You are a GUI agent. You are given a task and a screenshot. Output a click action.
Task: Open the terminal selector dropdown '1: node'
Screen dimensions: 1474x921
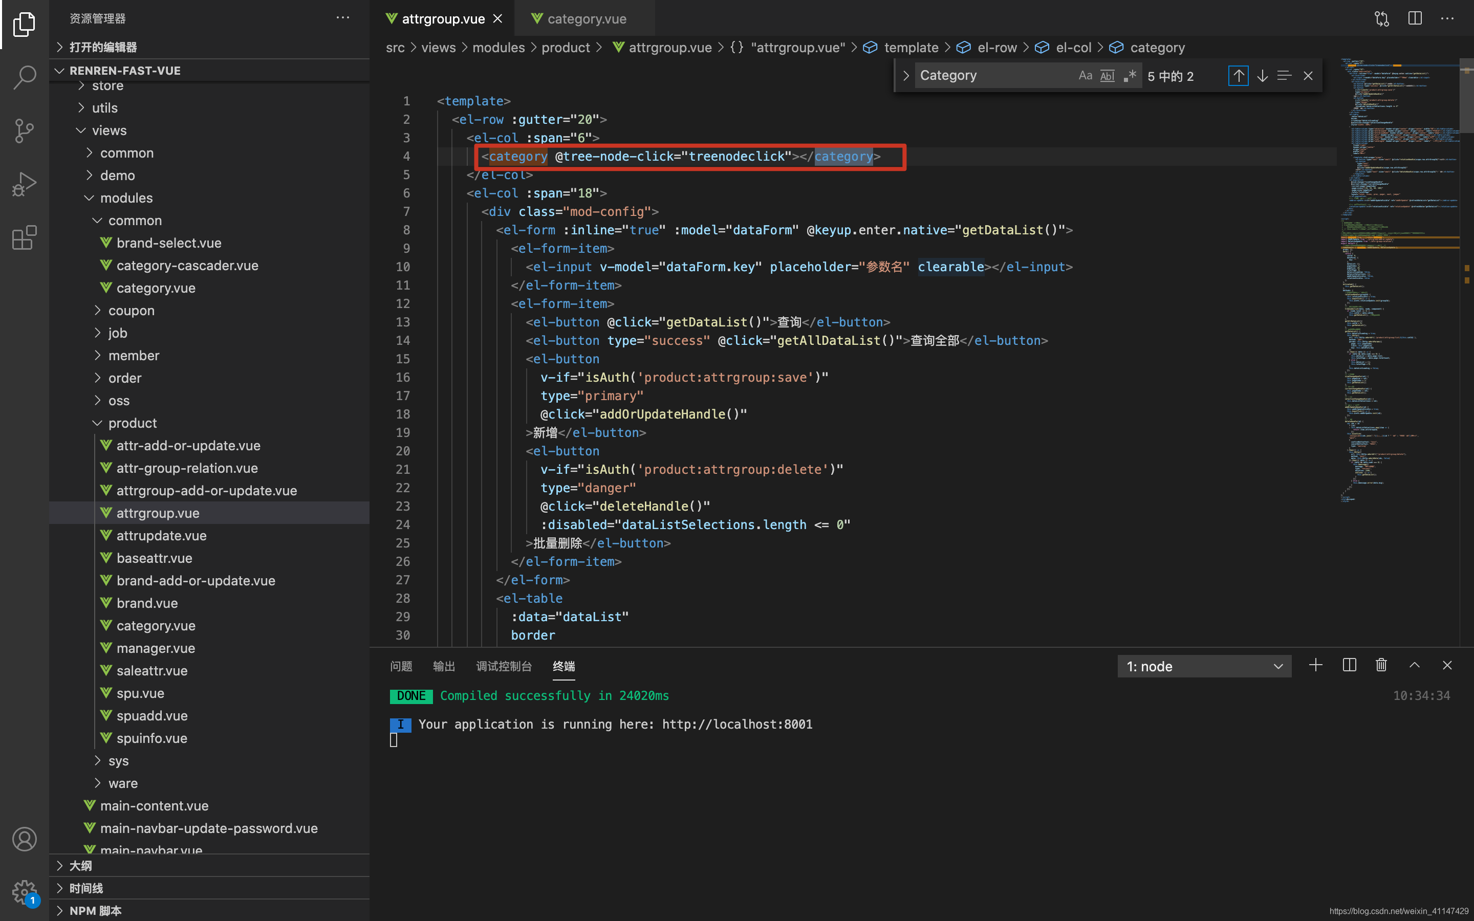pos(1204,666)
